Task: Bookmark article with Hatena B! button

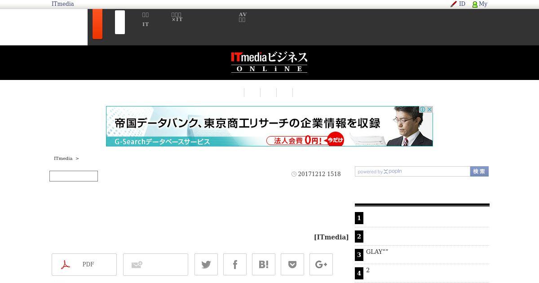Action: pyautogui.click(x=264, y=264)
